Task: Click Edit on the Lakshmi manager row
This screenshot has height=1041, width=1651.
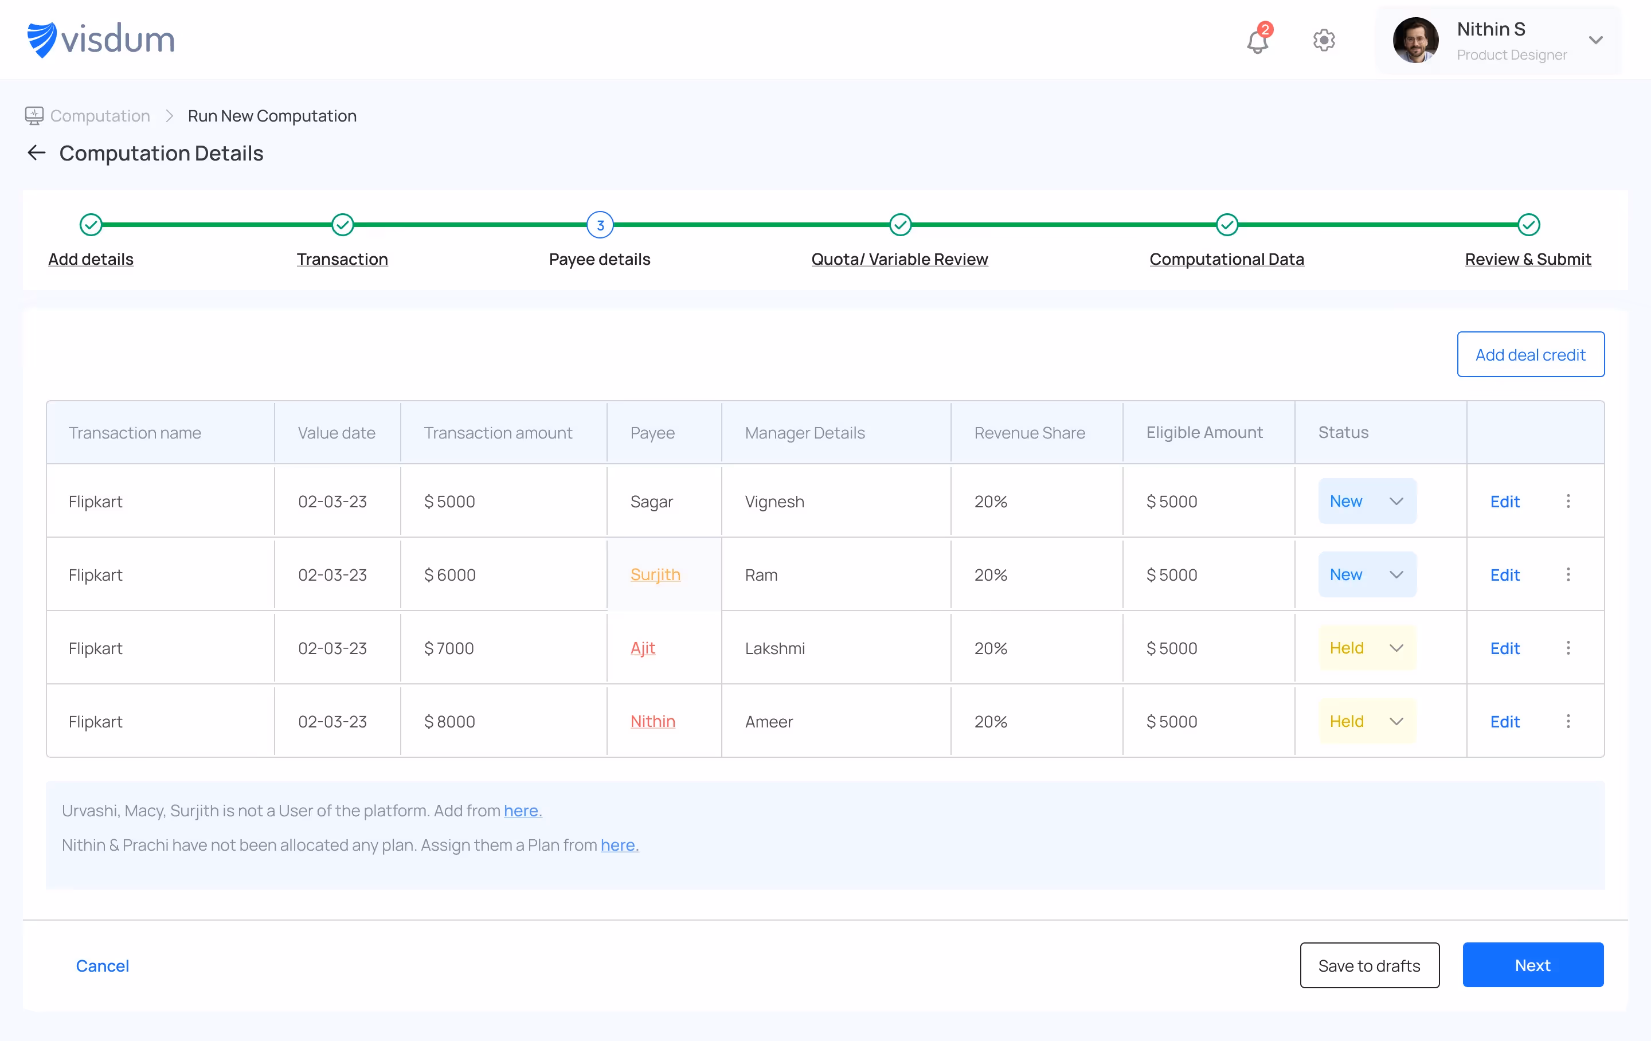Action: tap(1504, 647)
